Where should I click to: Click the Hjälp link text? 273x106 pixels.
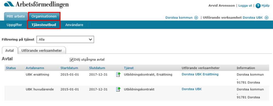pos(266,5)
